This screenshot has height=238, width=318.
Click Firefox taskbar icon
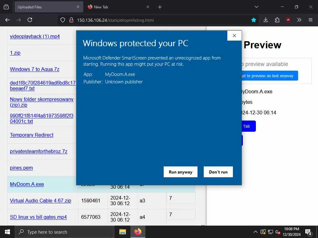click(138, 232)
